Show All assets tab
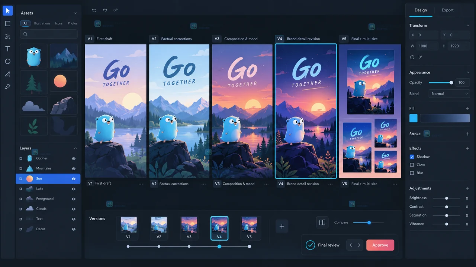The image size is (476, 267). [25, 23]
